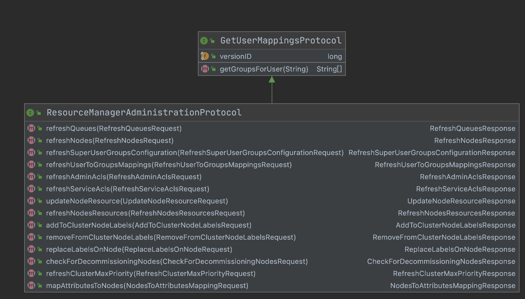The height and width of the screenshot is (299, 525).
Task: Click RefreshNodesResourcesResponse return type
Action: 457,213
